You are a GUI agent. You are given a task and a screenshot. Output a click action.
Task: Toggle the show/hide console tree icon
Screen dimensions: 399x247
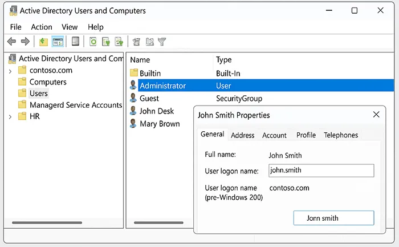click(x=58, y=41)
